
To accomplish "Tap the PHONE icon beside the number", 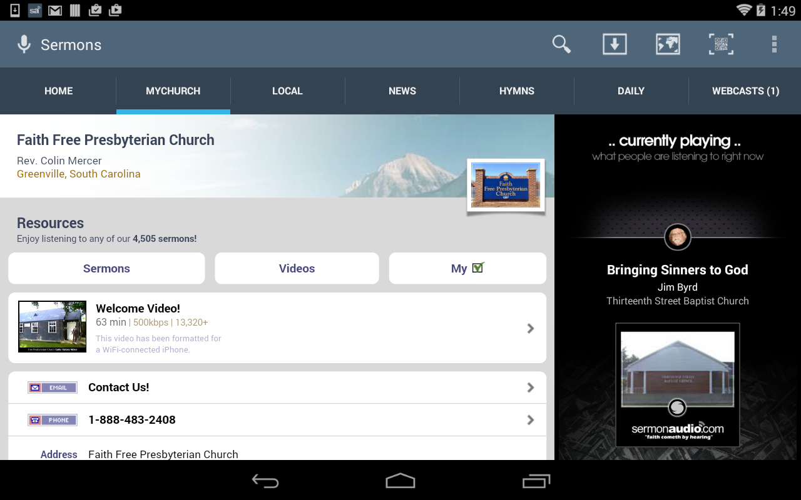I will tap(53, 420).
